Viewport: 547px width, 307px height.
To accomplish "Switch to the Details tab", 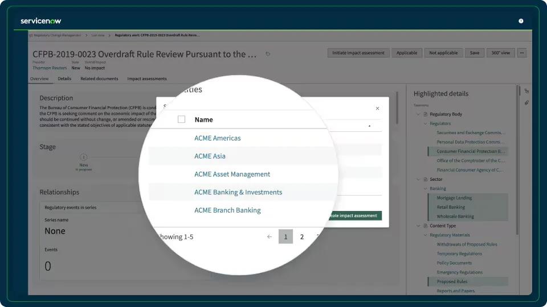I will coord(64,78).
